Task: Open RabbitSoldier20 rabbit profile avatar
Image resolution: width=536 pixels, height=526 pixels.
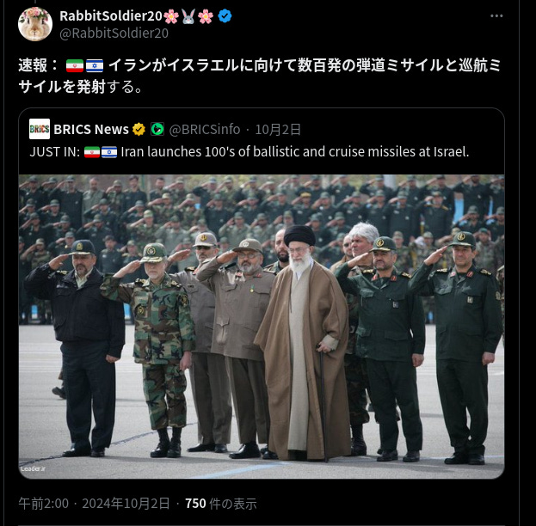Action: (x=35, y=24)
